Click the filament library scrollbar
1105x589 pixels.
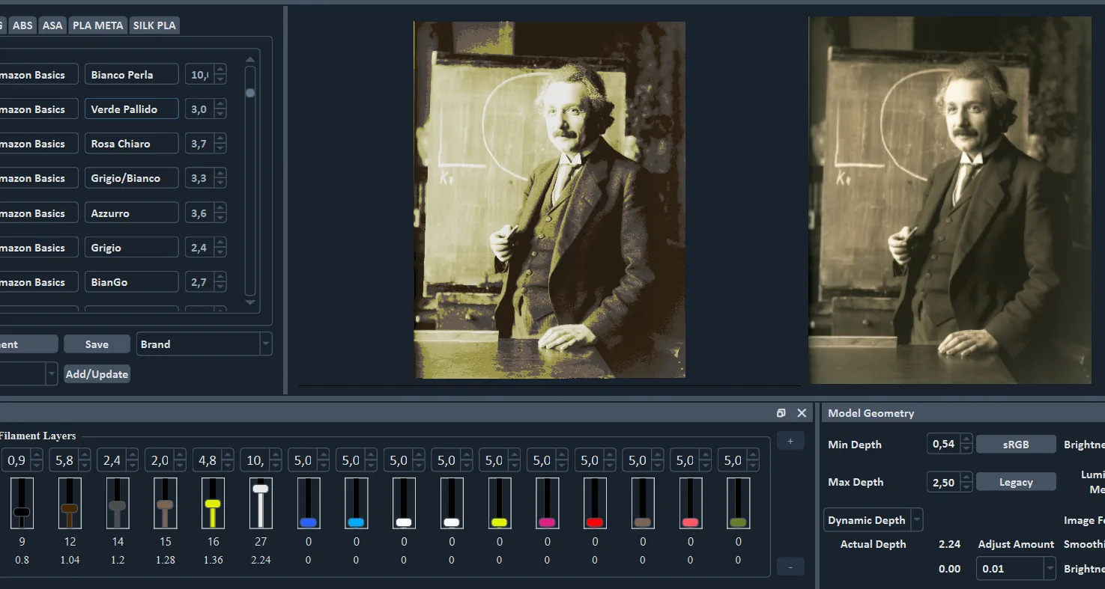click(250, 180)
